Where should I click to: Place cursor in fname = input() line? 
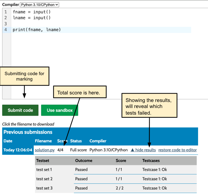pos(32,12)
